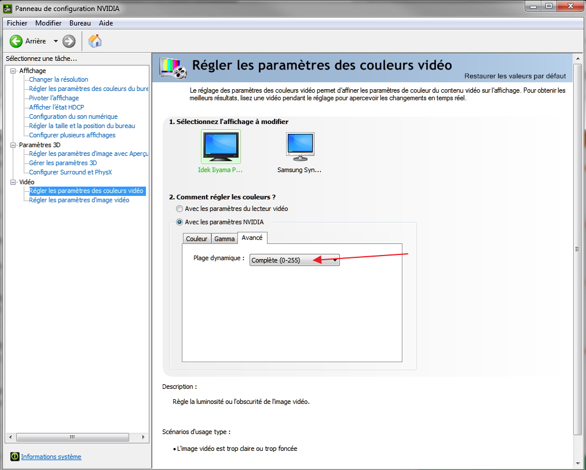
Task: Open 'Gérer les paramètres 3D' task
Action: click(63, 163)
